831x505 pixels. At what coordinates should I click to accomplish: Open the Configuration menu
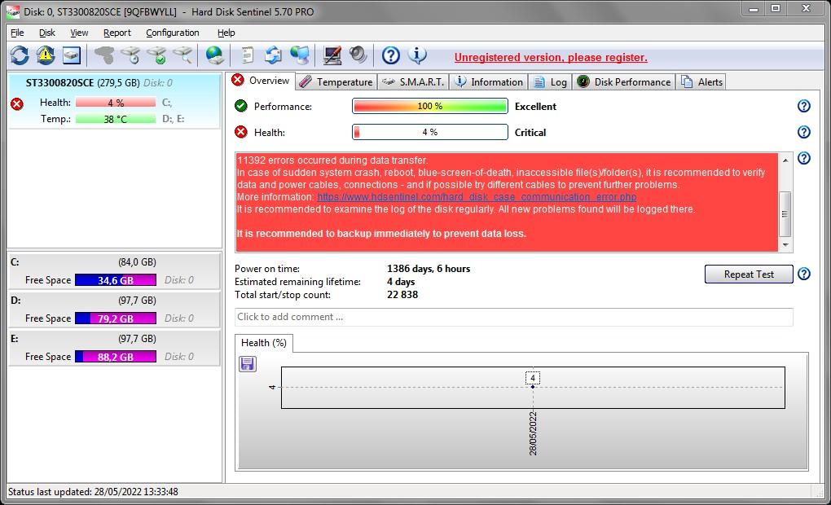(172, 33)
